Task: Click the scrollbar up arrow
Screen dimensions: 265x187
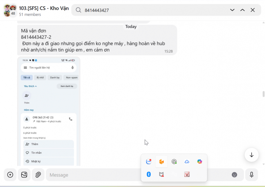Action: [x=264, y=23]
